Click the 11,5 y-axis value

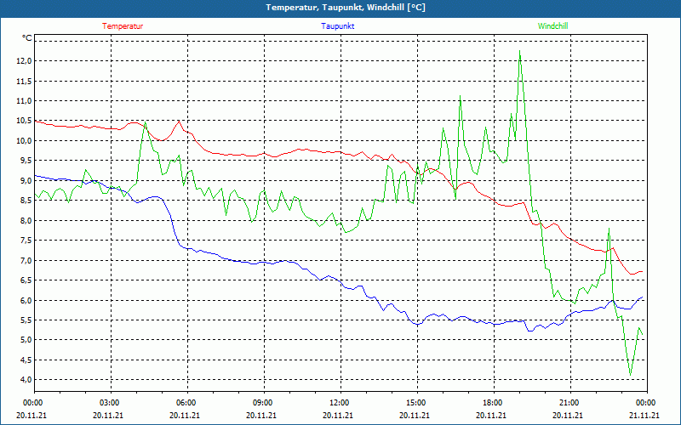(24, 81)
